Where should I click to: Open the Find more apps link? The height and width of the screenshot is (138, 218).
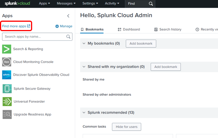tap(16, 26)
